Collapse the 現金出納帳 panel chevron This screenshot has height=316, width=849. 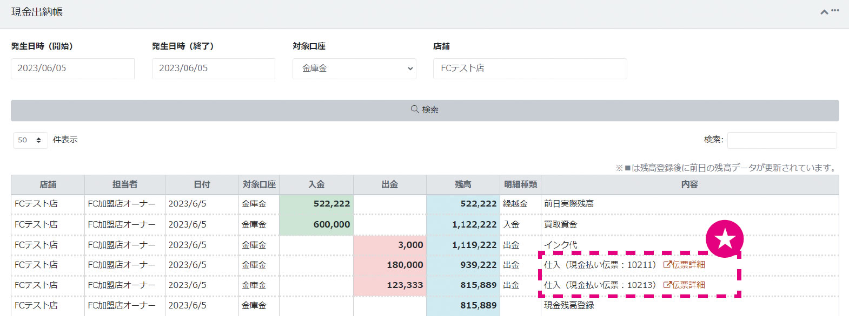tap(824, 12)
